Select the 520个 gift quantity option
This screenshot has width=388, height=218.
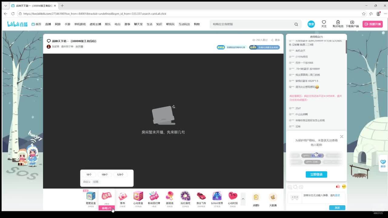[120, 175]
